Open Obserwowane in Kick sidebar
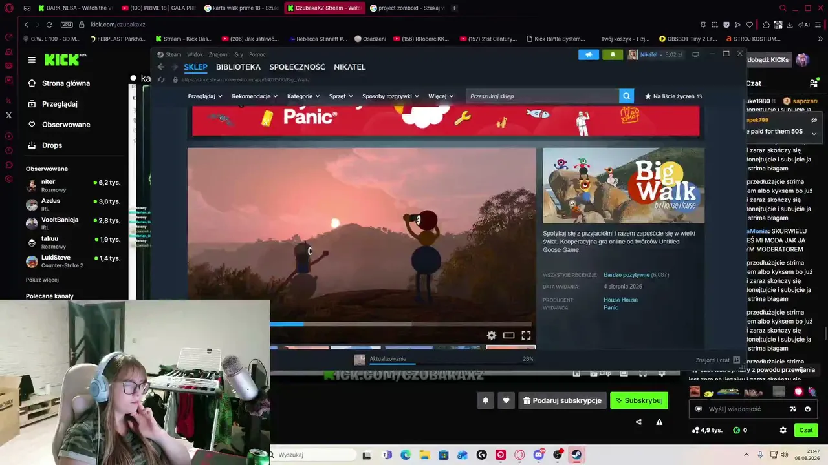Screen dimensions: 828x465 (x=65, y=125)
